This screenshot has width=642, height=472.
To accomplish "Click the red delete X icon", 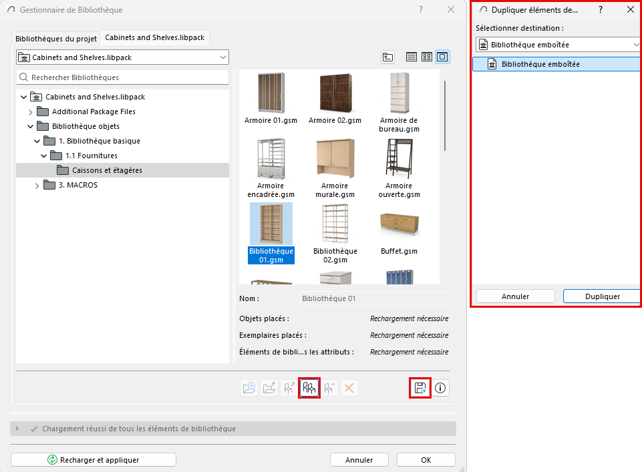I will (349, 388).
